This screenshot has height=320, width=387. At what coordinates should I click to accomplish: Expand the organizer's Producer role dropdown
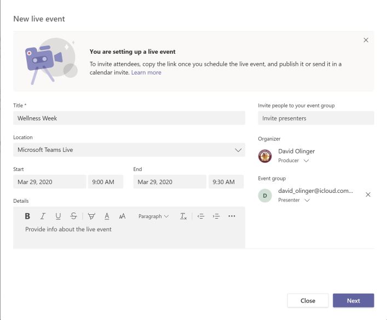coord(306,161)
